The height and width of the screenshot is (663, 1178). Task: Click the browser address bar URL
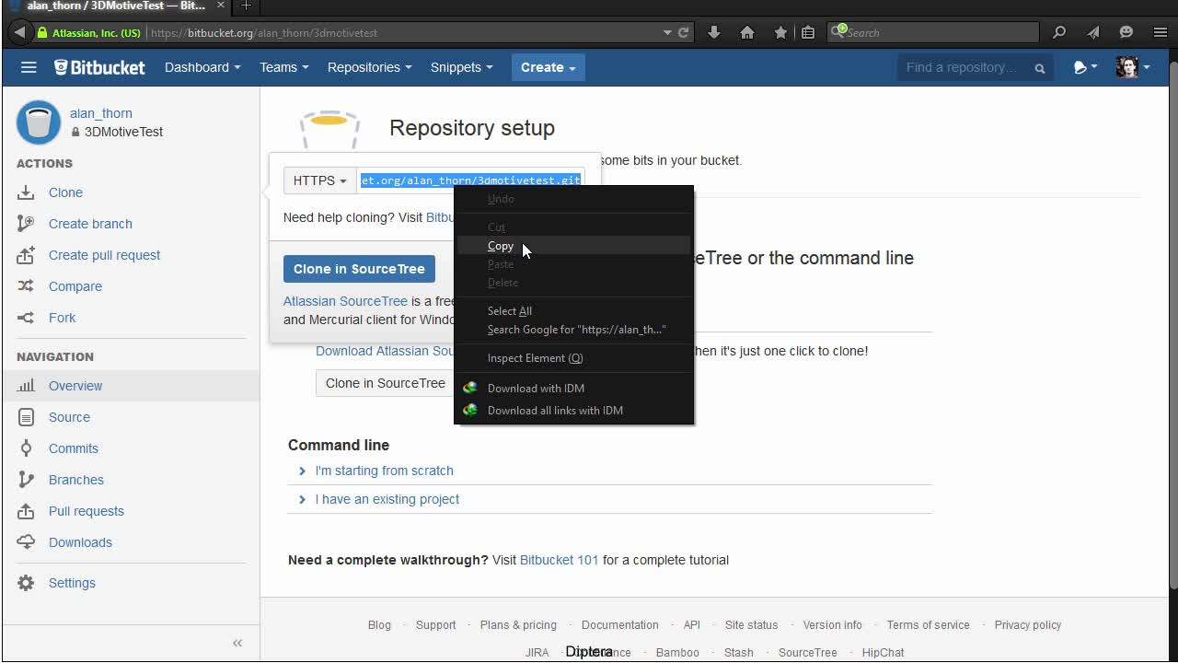coord(264,32)
